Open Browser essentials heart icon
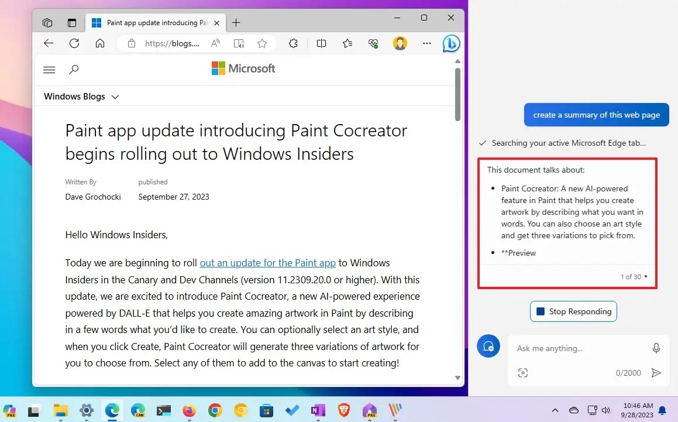The width and height of the screenshot is (678, 422). (373, 43)
